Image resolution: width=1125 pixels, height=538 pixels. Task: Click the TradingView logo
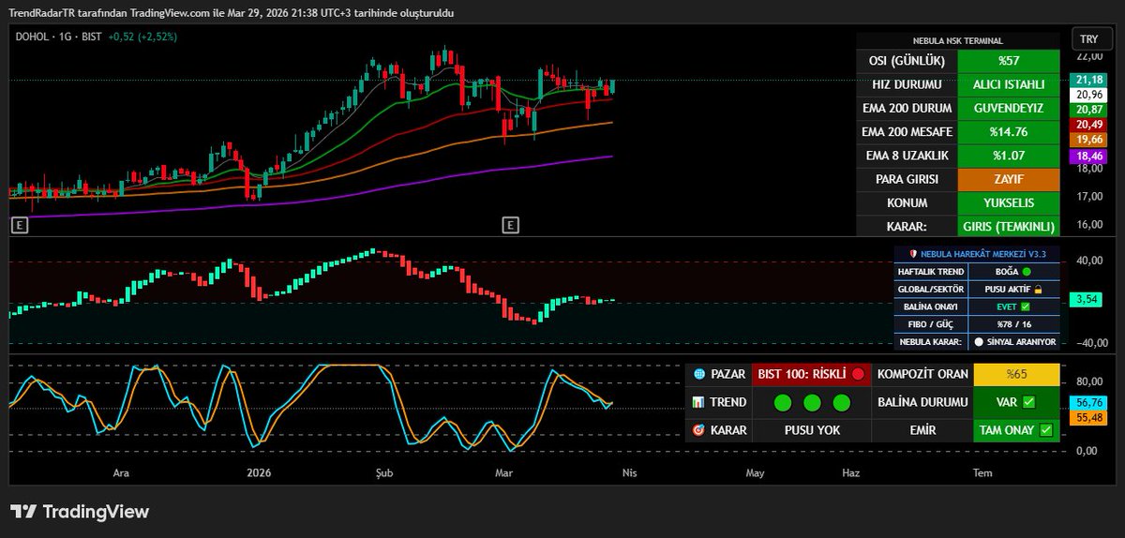point(80,512)
